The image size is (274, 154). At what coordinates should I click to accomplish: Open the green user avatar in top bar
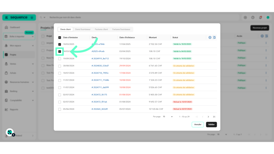[x=268, y=18]
